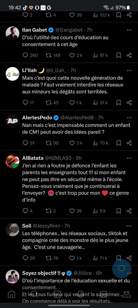
Task: Bookmark AlBatata's tweet
Action: (x=119, y=211)
